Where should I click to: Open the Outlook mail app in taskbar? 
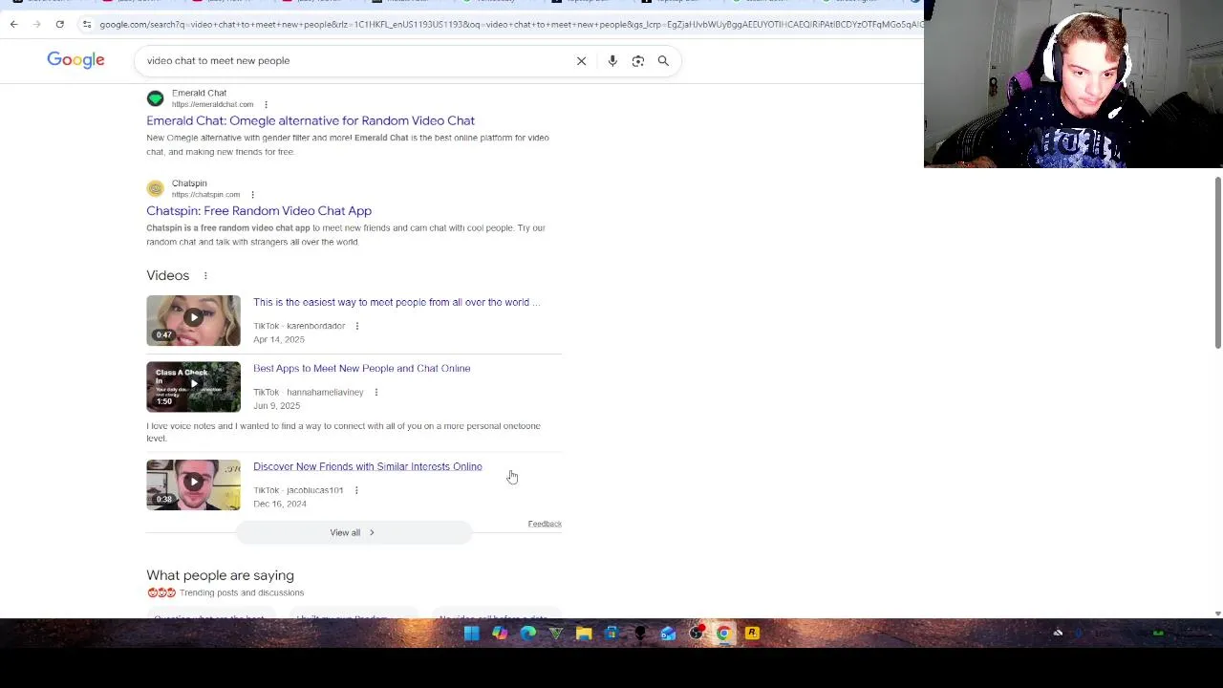coord(668,633)
